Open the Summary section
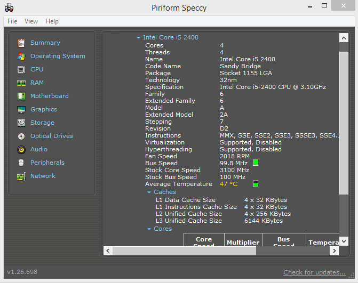 coord(45,43)
